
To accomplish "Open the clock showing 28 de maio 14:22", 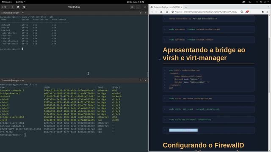I will coord(135,2).
